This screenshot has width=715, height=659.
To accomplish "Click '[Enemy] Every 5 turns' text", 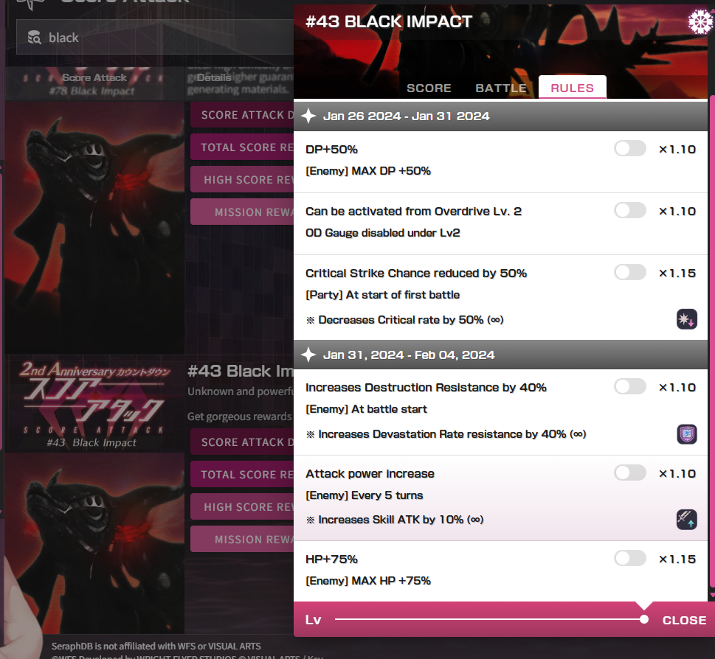I will click(365, 495).
